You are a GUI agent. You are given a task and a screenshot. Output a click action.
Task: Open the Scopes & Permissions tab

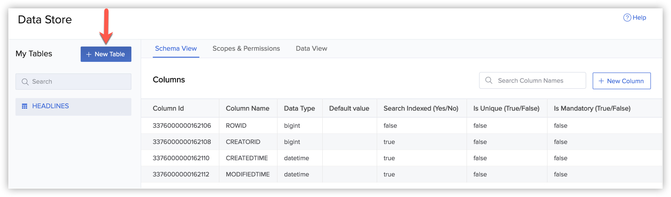(246, 48)
